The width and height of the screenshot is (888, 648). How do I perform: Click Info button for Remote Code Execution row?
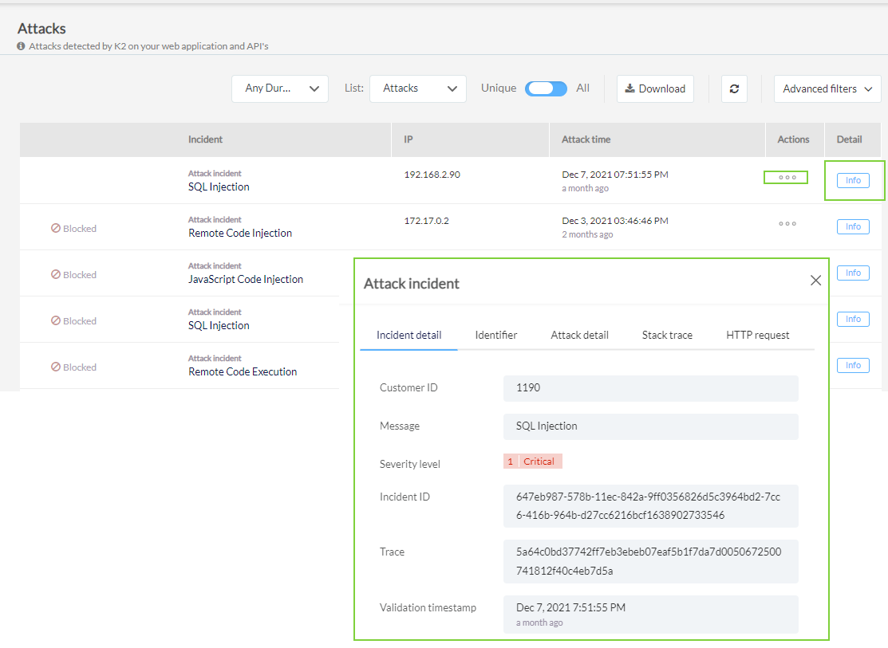click(853, 366)
